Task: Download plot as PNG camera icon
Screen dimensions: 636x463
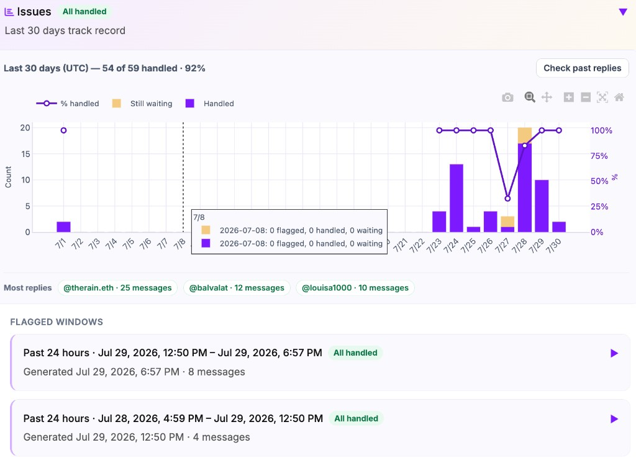Action: click(507, 97)
